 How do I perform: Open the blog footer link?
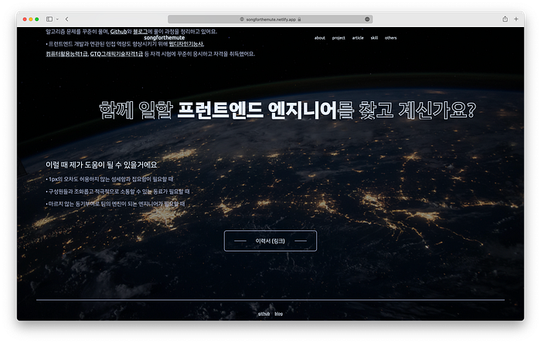[x=279, y=314]
